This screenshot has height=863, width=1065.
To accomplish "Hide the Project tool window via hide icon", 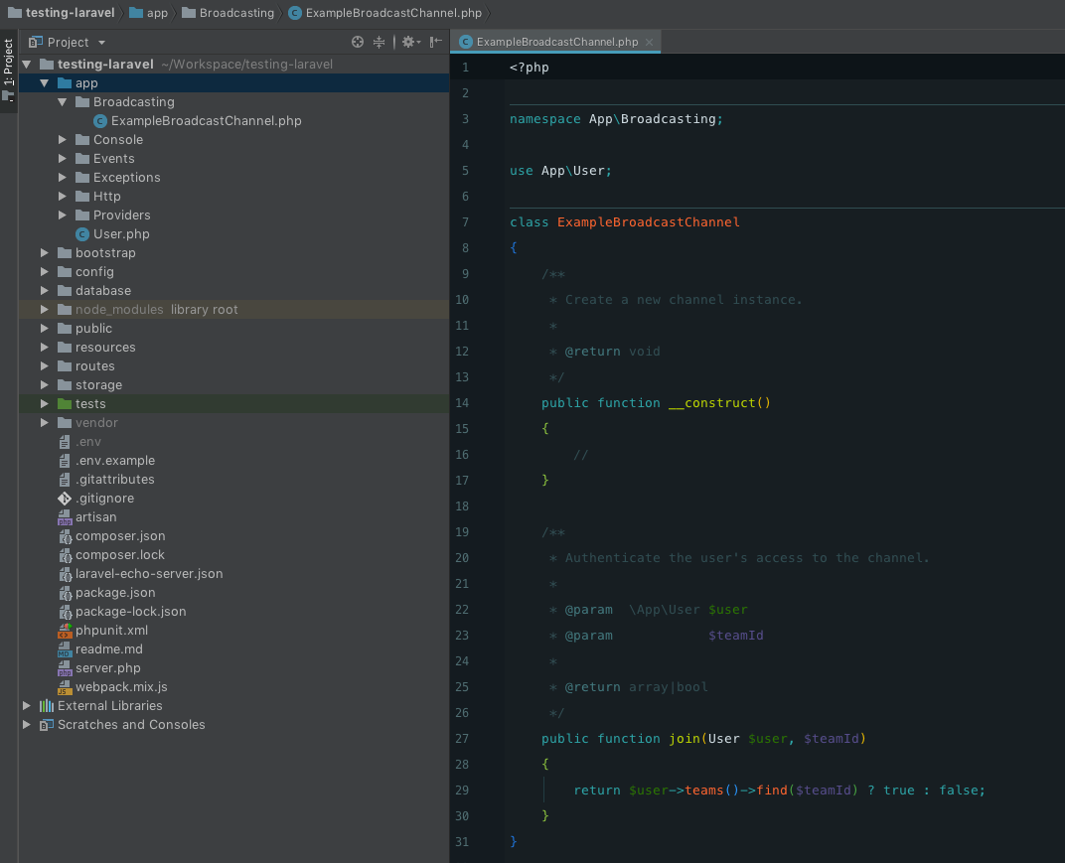I will pyautogui.click(x=435, y=42).
